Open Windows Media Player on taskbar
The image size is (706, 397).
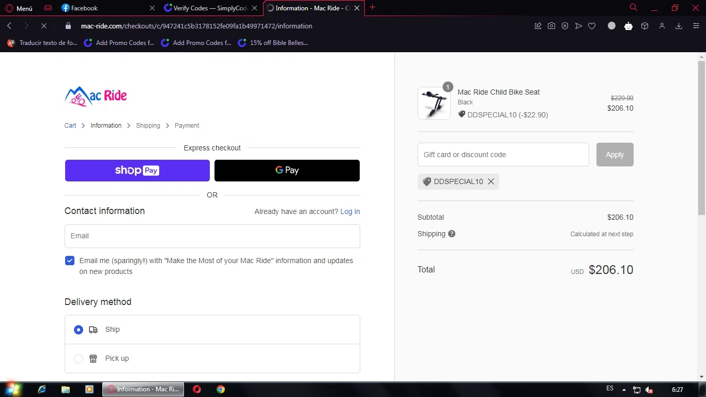[x=89, y=389]
